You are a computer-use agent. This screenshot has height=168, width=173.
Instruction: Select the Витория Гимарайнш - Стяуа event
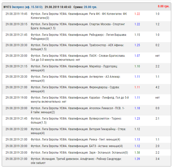pyautogui.click(x=78, y=131)
